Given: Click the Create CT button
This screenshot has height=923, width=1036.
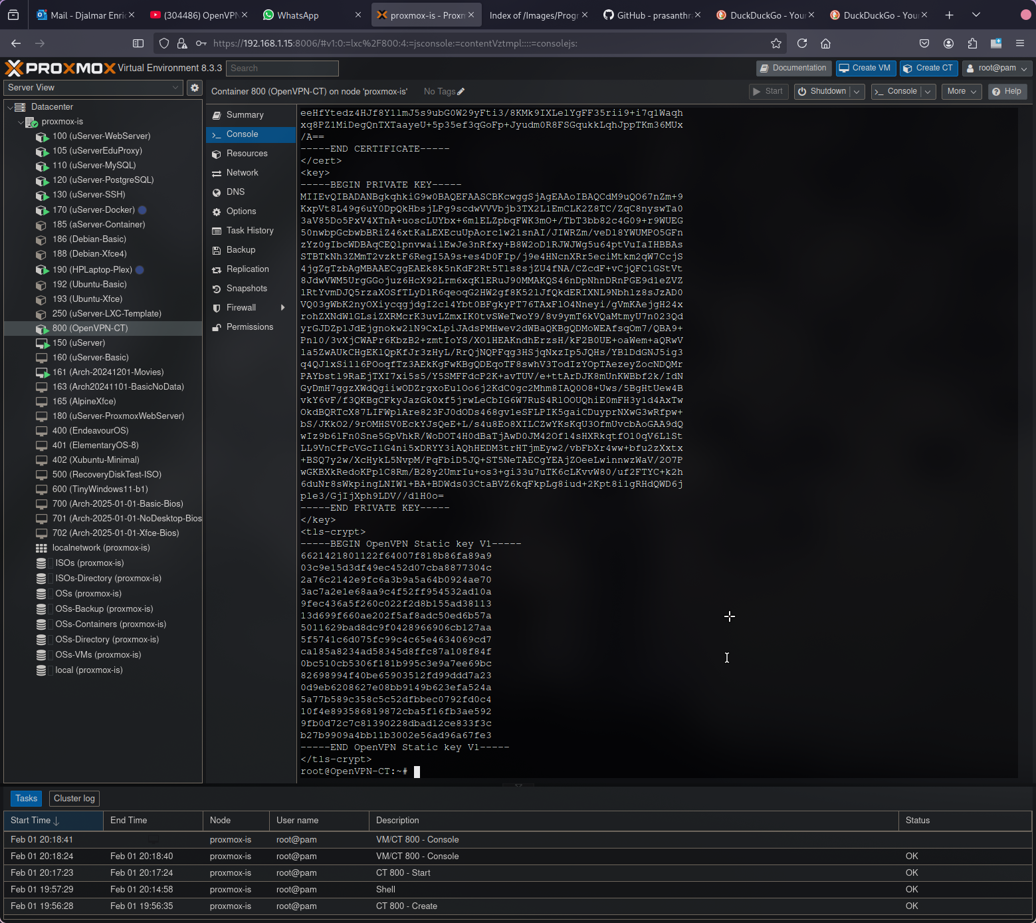Looking at the screenshot, I should (x=928, y=68).
